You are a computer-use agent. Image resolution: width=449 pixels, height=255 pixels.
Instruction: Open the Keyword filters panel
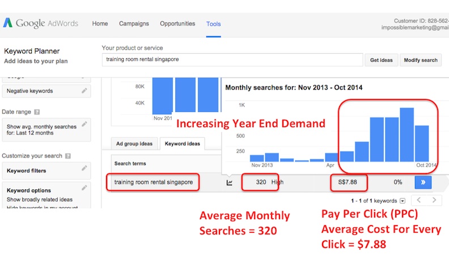46,171
